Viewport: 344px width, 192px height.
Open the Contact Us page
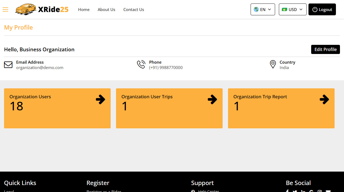(134, 9)
